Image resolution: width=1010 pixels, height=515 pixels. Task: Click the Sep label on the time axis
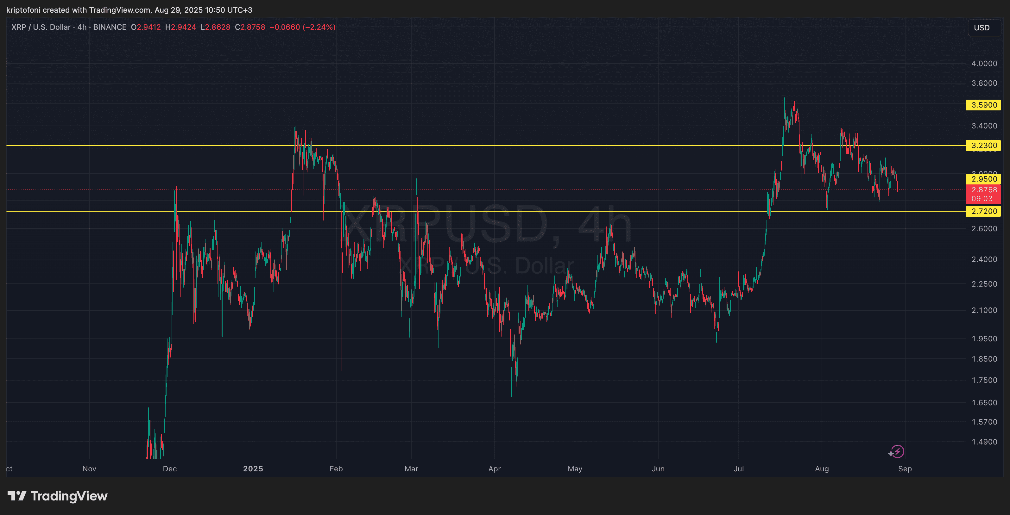pos(905,469)
